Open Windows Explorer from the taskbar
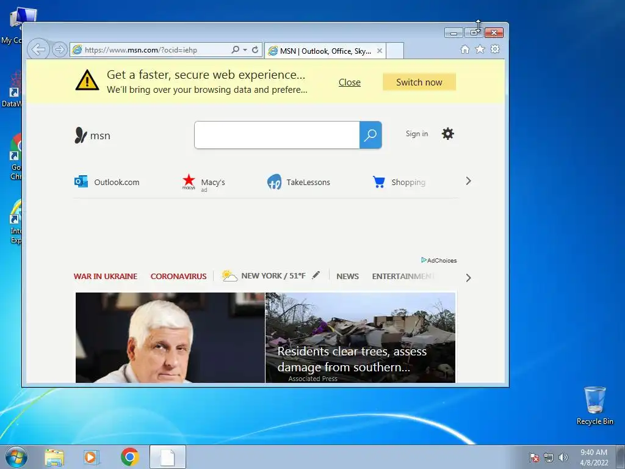Screen dimensions: 625x469 coord(54,457)
